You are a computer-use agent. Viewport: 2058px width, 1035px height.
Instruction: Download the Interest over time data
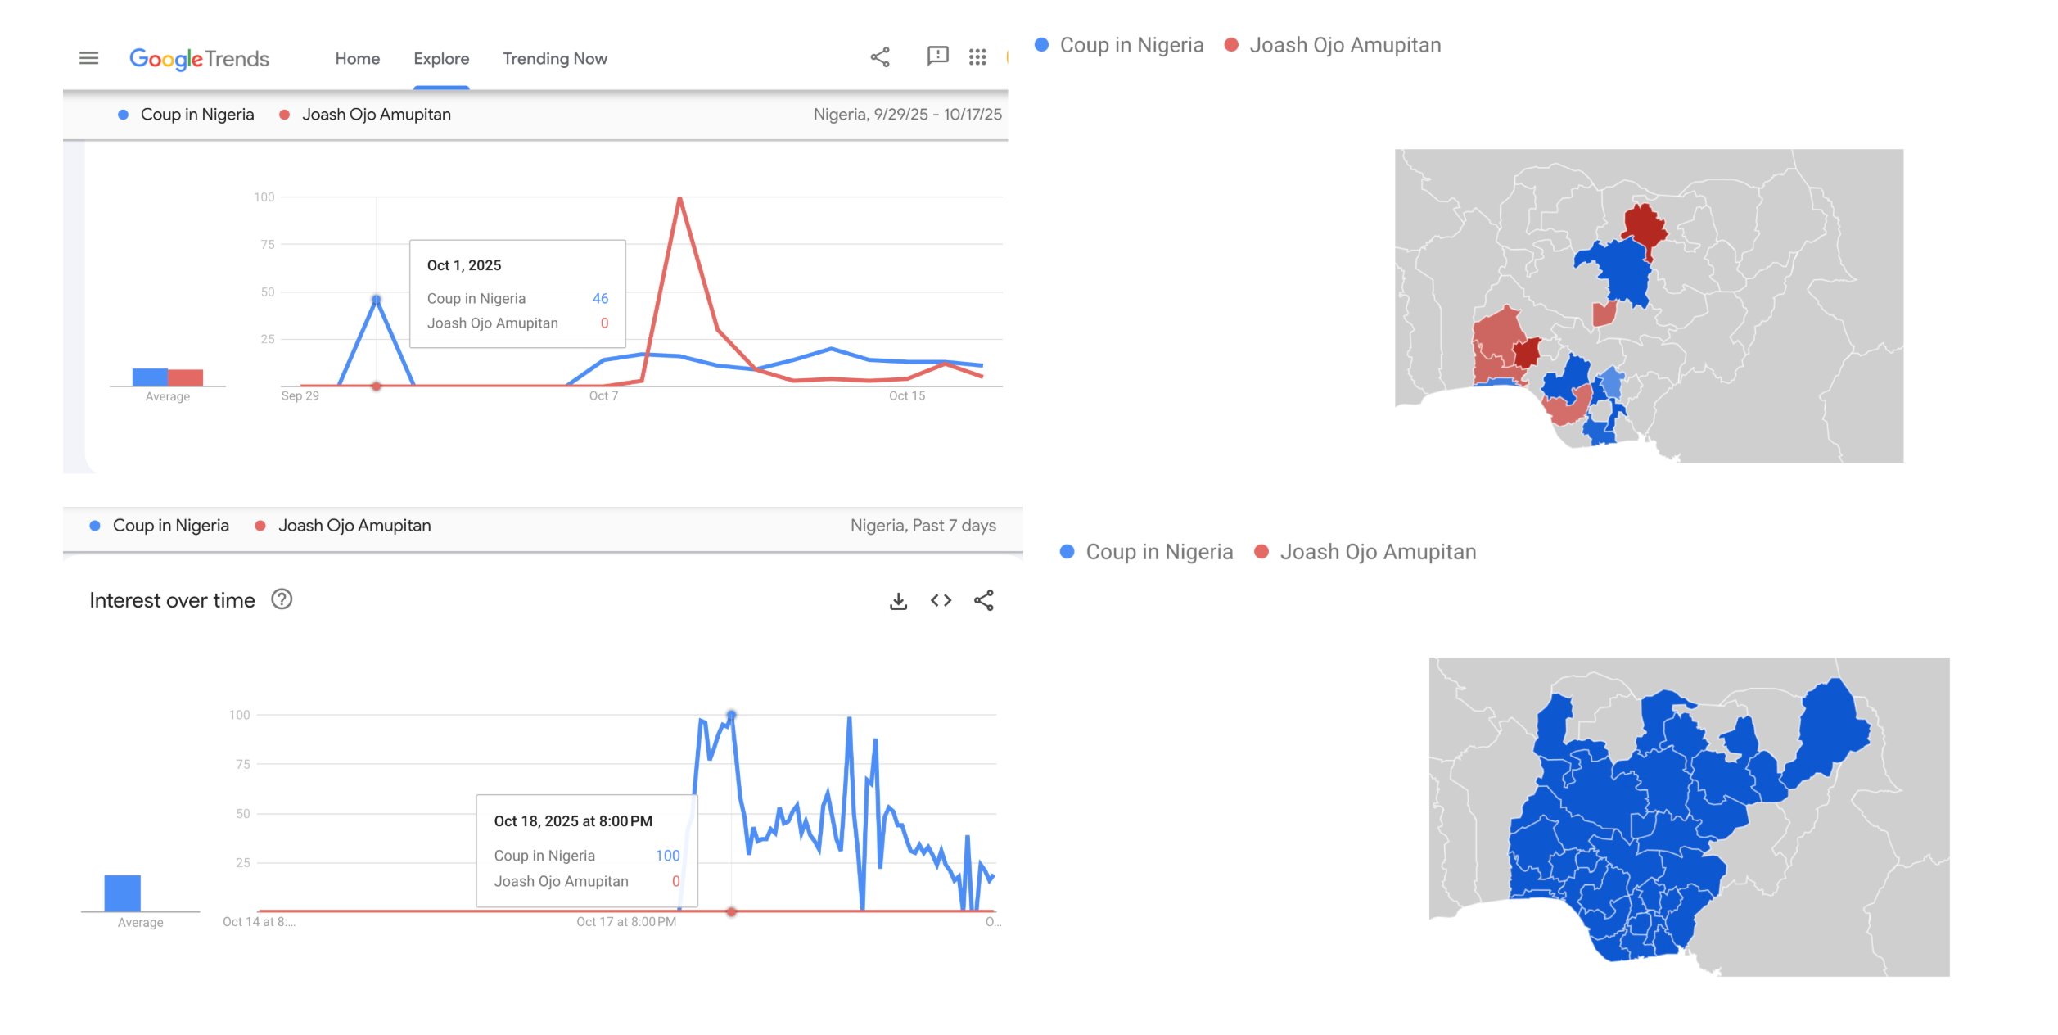(898, 602)
